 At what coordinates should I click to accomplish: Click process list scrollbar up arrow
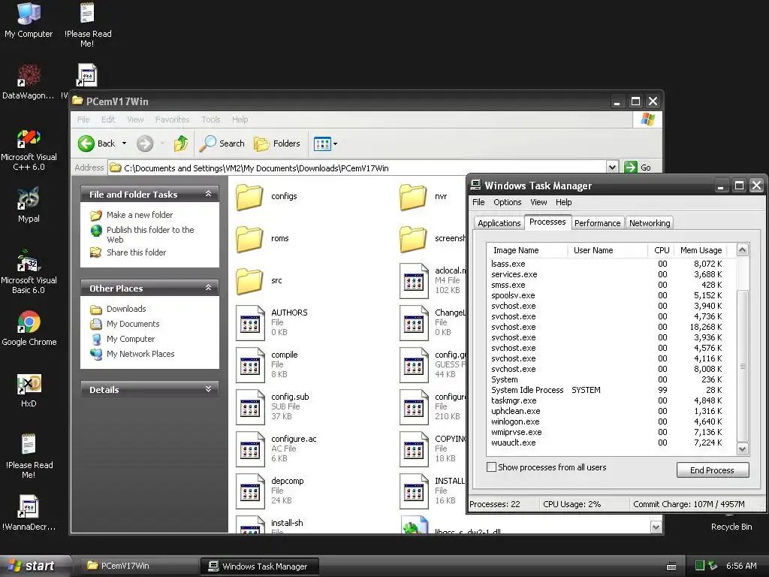(742, 249)
